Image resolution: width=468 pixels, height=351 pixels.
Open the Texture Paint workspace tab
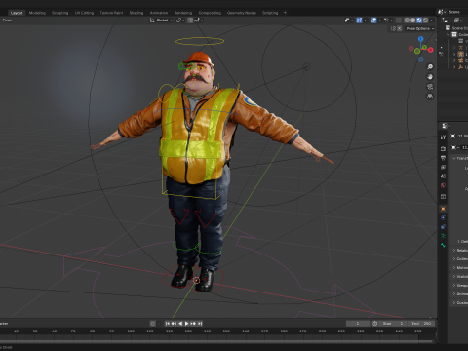click(x=111, y=13)
